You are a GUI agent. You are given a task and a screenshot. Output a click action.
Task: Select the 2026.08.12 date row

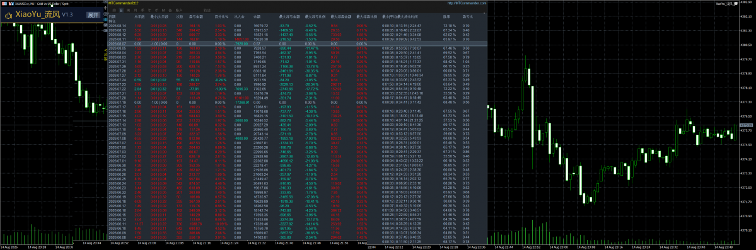click(298, 35)
